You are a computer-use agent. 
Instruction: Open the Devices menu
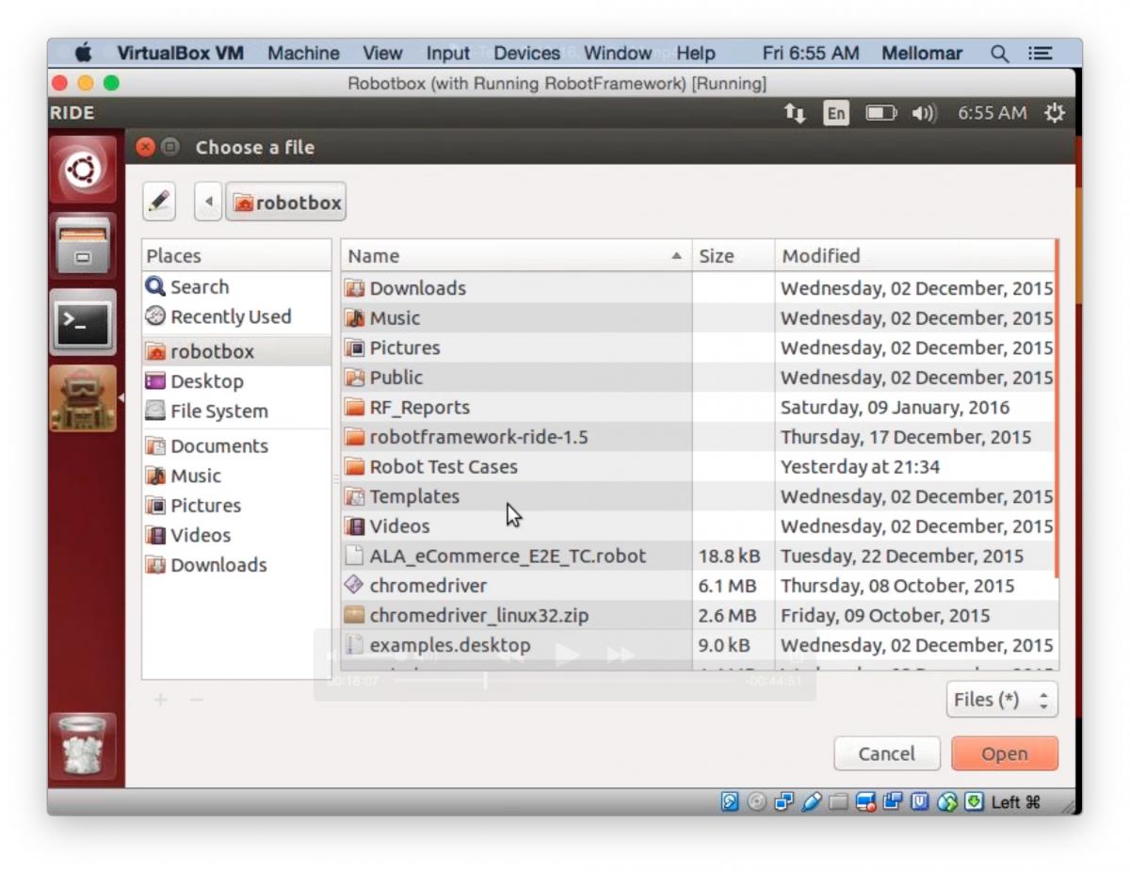click(x=526, y=53)
